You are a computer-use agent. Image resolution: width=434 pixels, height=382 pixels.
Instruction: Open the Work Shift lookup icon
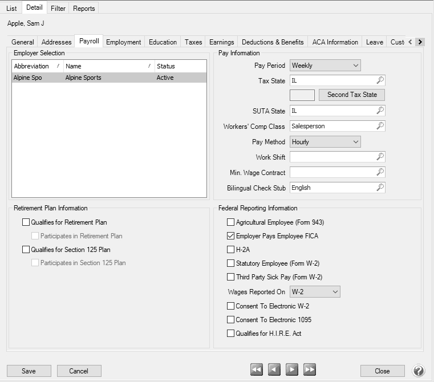(x=380, y=157)
